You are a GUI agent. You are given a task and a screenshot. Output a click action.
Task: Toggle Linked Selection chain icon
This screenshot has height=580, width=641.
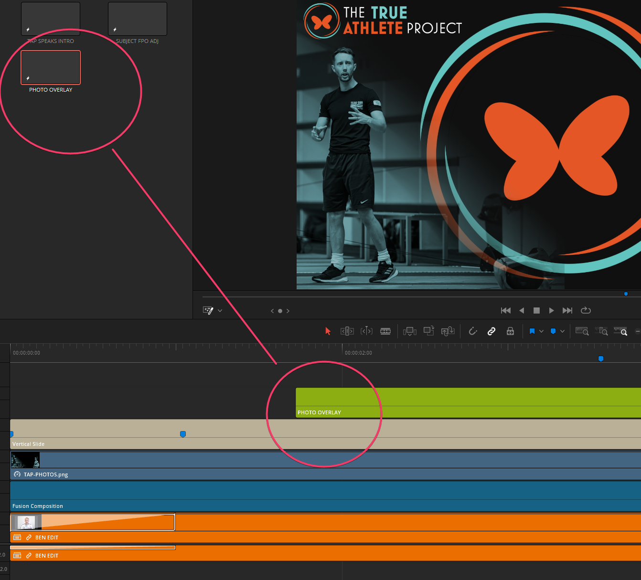[491, 331]
